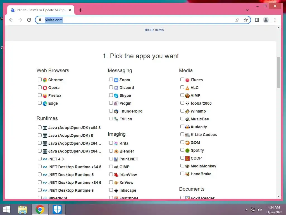Click the Audacity headphones icon
286x215 pixels.
(187, 127)
